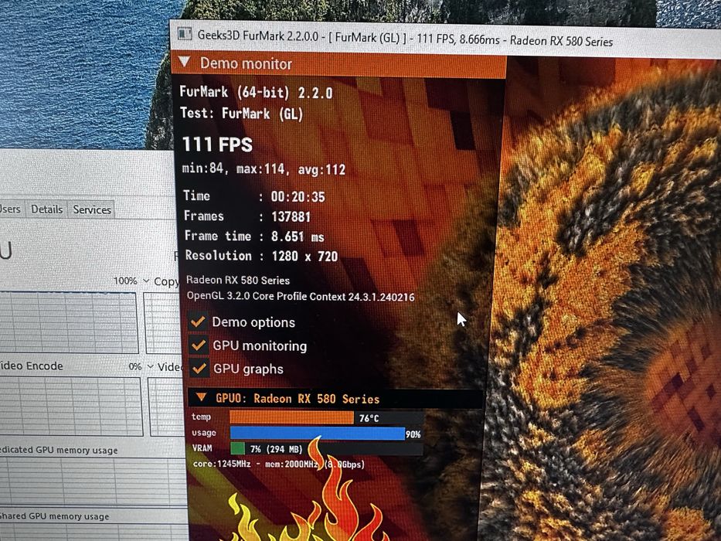Open Services tab in Task Manager
Viewport: 721px width, 541px height.
click(92, 209)
